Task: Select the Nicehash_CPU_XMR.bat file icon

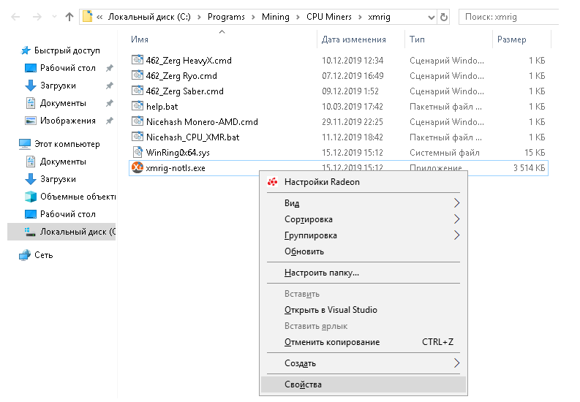Action: [138, 137]
